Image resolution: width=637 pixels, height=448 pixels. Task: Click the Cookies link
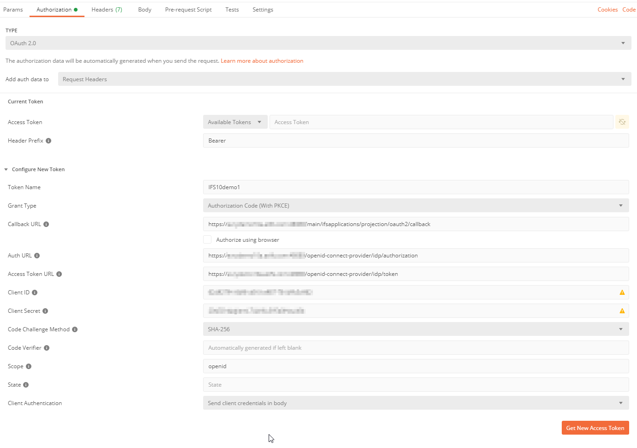click(607, 10)
